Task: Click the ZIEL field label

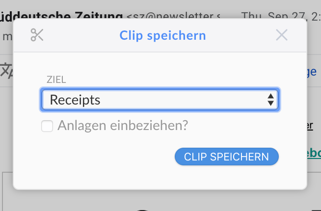Action: pos(56,79)
